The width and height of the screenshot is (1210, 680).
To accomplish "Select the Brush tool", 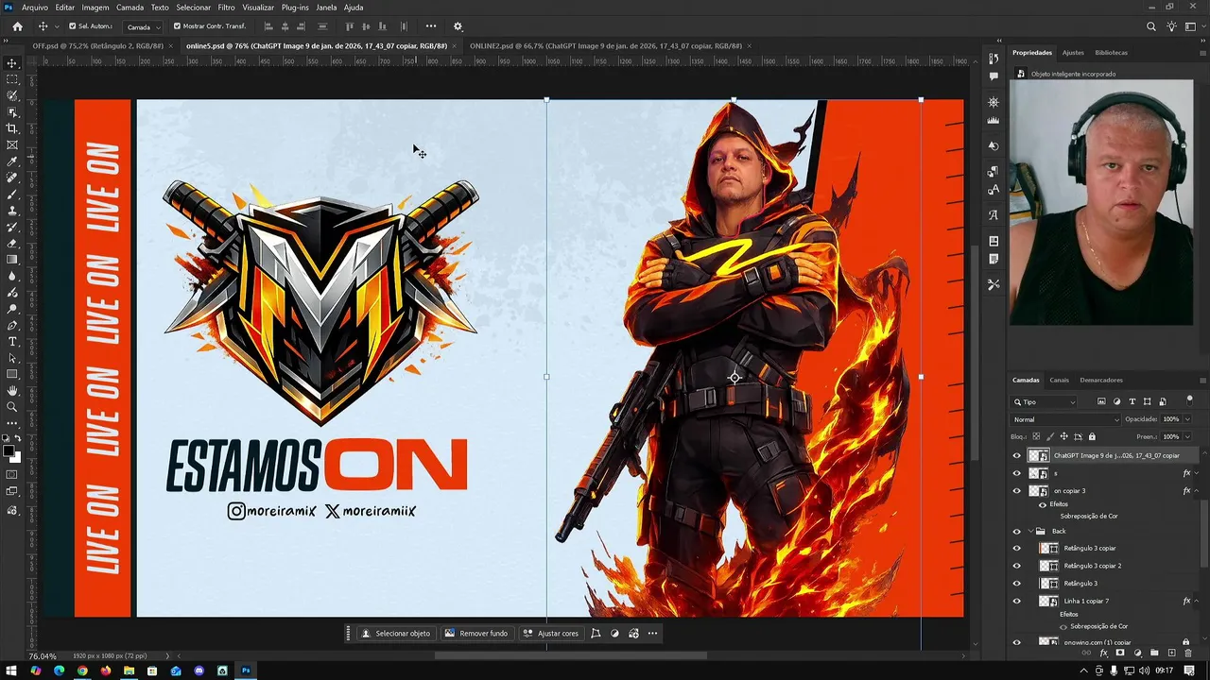I will point(12,194).
